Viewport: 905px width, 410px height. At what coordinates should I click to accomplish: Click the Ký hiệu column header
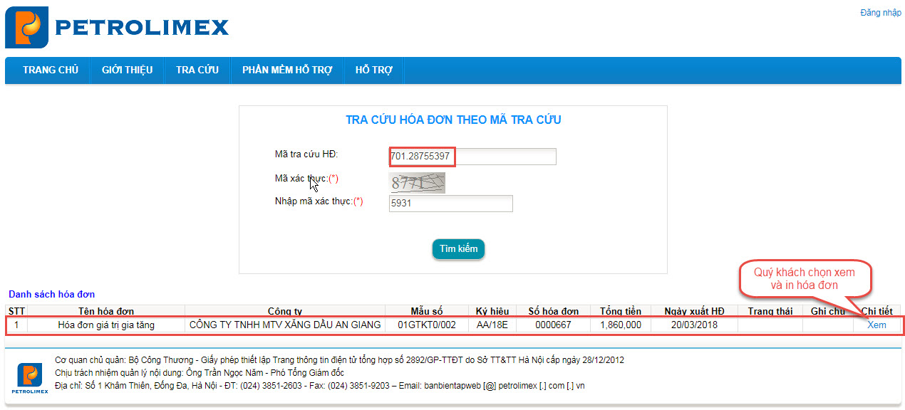[x=492, y=311]
